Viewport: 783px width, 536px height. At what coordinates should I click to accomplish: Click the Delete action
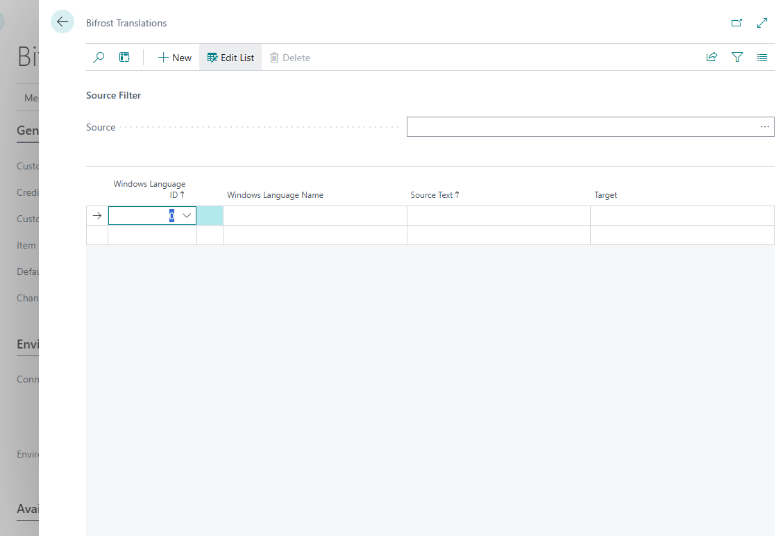[290, 58]
